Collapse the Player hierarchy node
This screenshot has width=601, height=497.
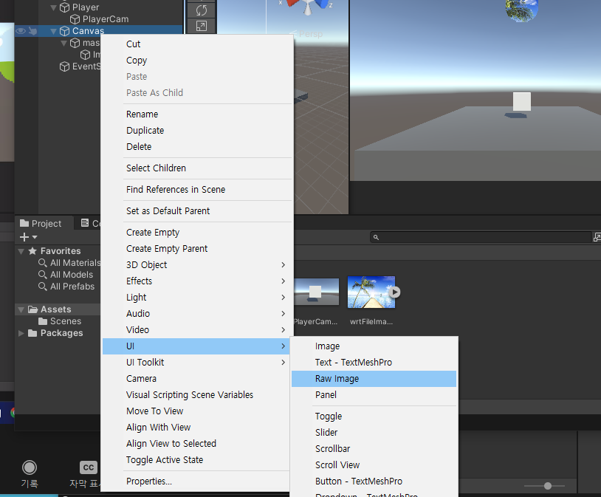pos(54,7)
